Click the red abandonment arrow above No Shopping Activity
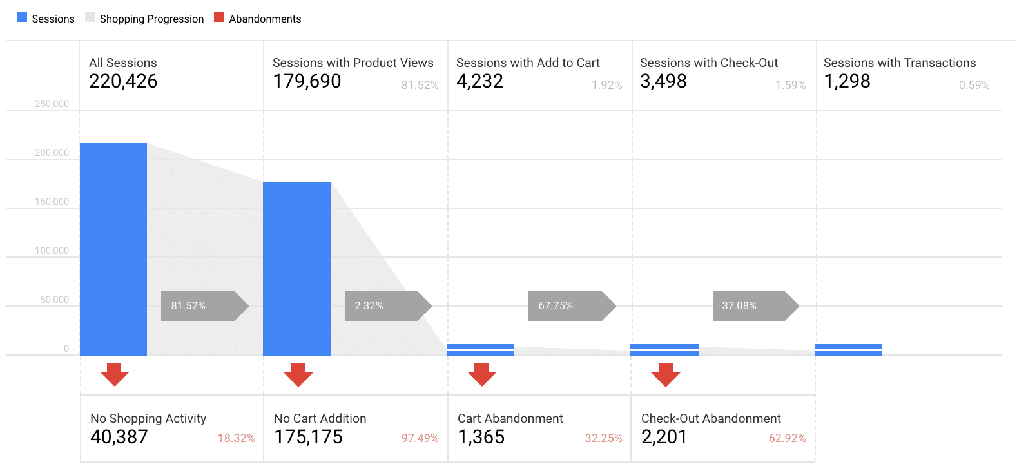 click(115, 374)
